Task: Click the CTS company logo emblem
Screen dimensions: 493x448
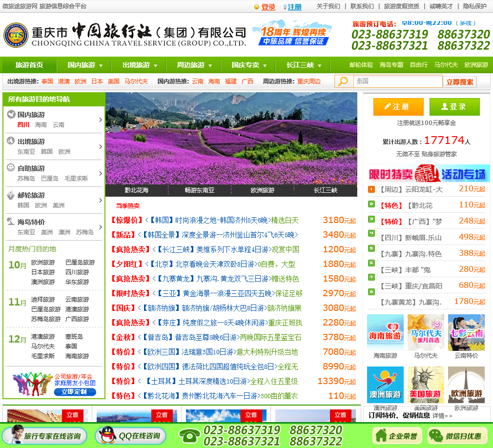Action: click(x=16, y=35)
